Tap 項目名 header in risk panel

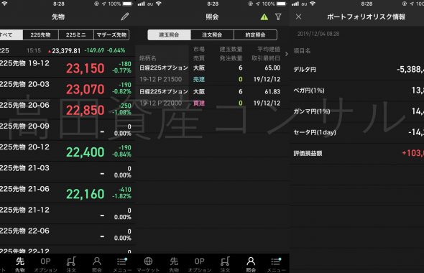[x=302, y=51]
